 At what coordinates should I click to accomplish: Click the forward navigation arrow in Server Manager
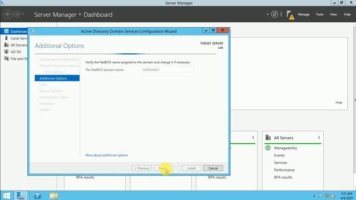(17, 14)
